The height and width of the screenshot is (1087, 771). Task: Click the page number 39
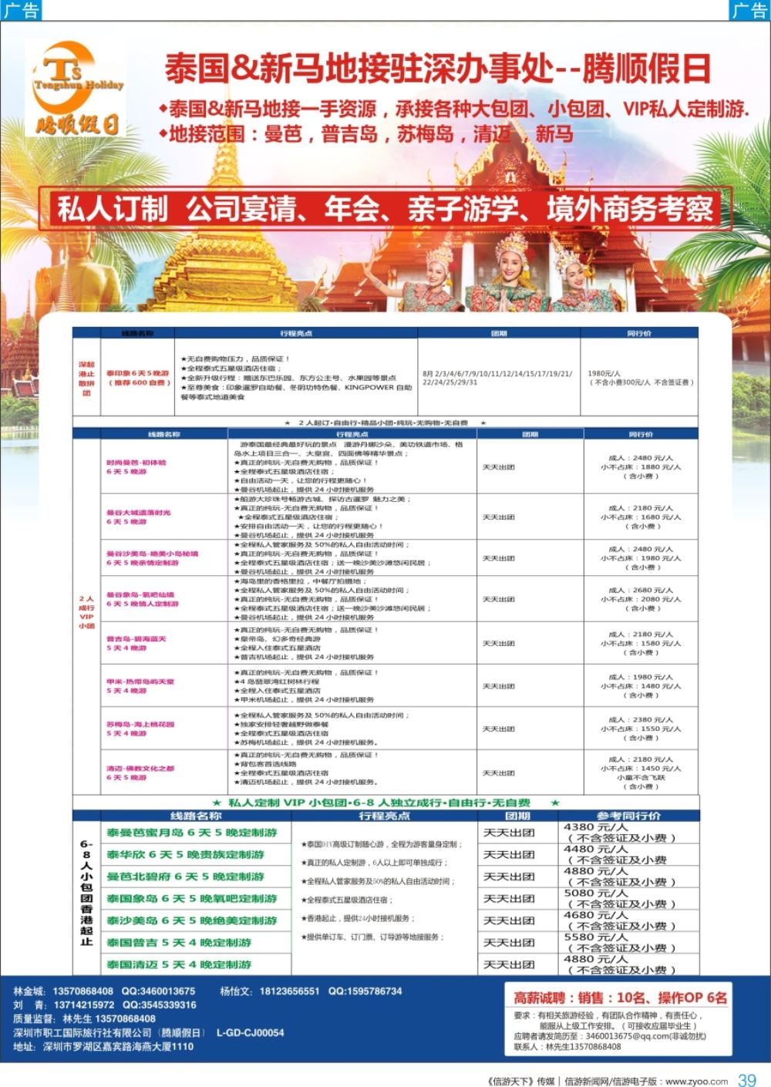(x=747, y=1080)
